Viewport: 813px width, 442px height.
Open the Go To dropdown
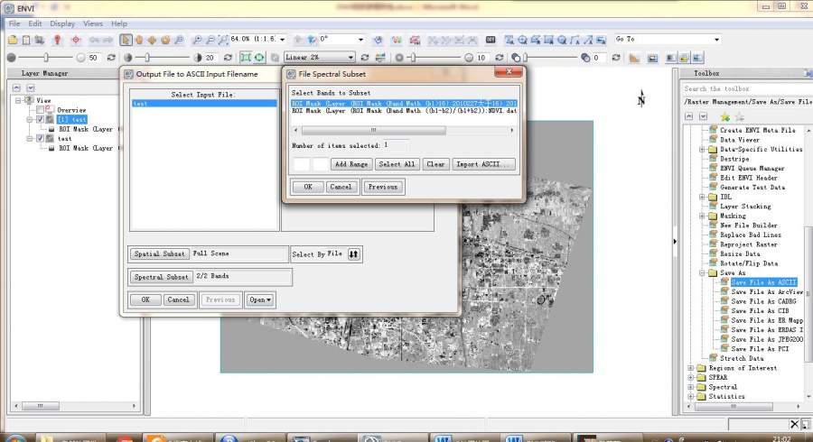[x=716, y=40]
